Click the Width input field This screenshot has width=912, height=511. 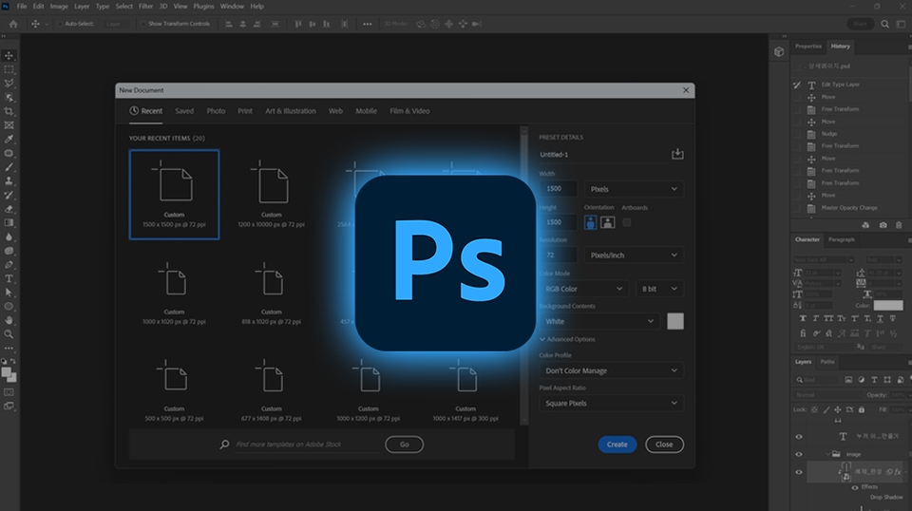click(x=558, y=189)
